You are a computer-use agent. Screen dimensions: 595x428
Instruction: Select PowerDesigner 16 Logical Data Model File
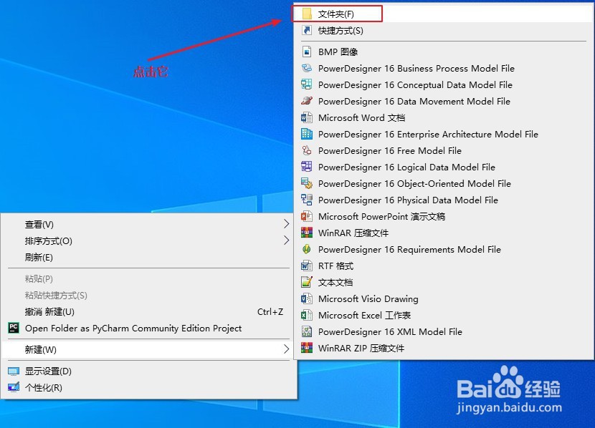coord(444,167)
